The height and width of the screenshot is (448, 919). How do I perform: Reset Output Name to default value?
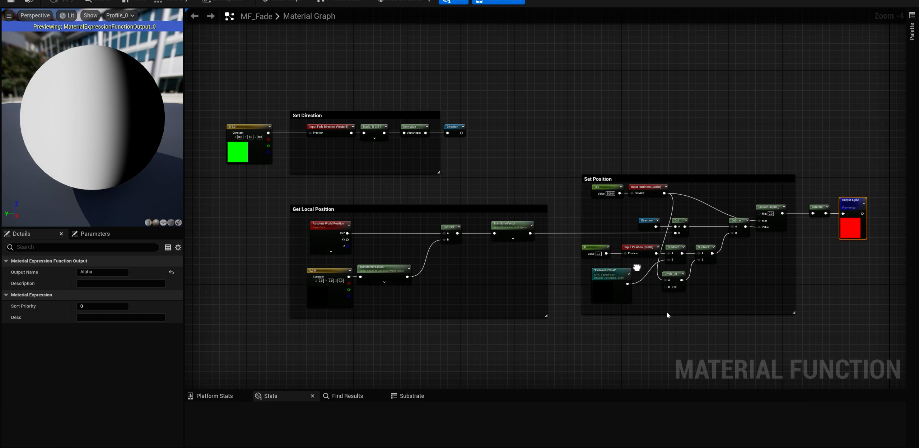(171, 272)
